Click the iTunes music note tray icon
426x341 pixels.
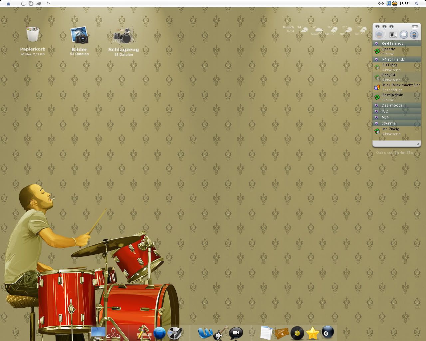389,4
